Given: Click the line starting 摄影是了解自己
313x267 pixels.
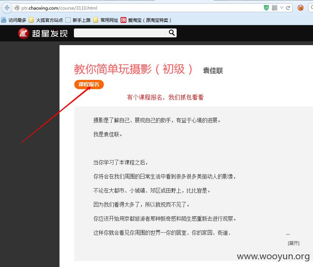Looking at the screenshot, I should tap(157, 121).
